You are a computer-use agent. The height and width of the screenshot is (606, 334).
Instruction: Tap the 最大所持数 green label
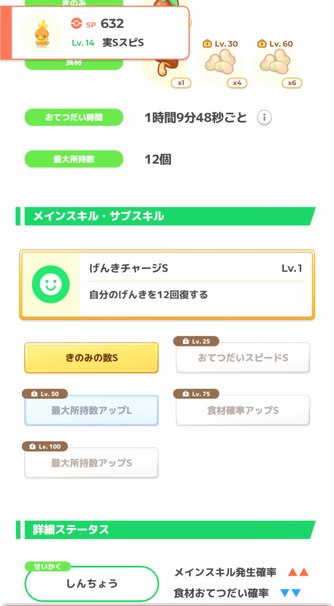74,159
